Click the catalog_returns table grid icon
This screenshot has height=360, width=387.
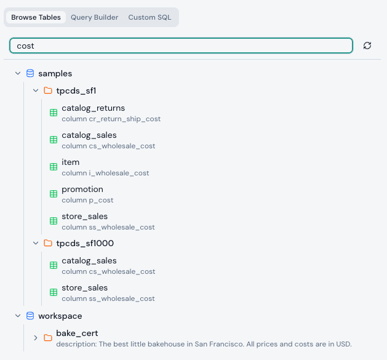54,113
